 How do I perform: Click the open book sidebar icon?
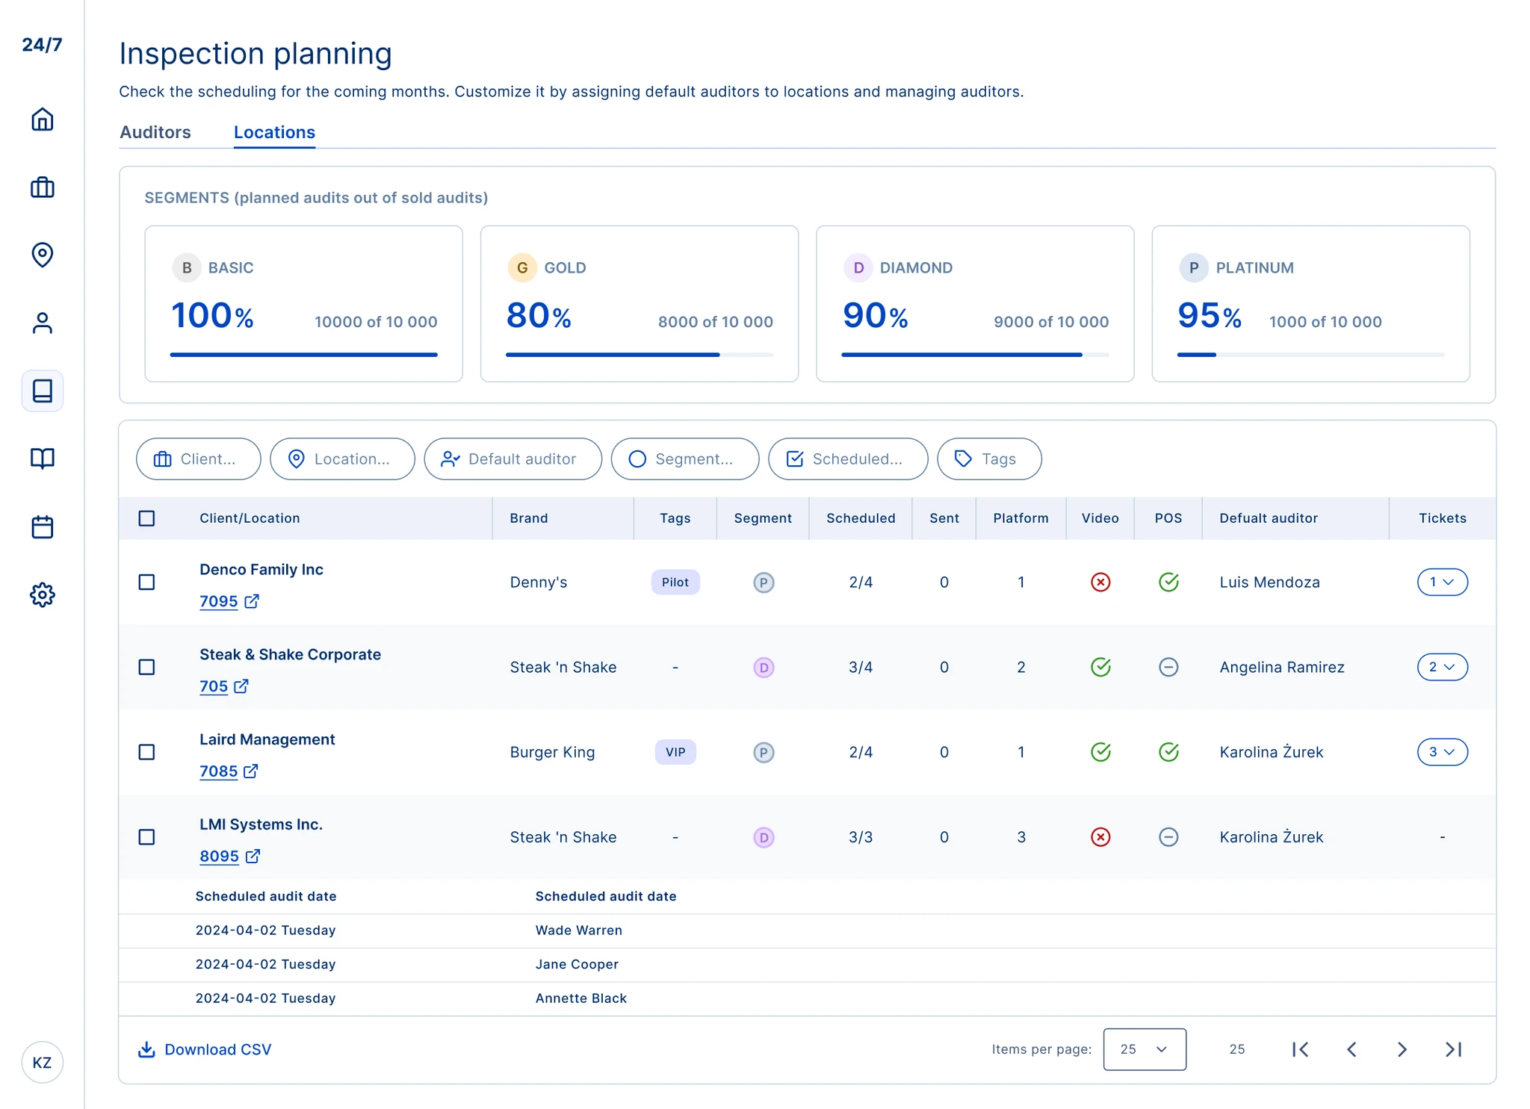43,459
